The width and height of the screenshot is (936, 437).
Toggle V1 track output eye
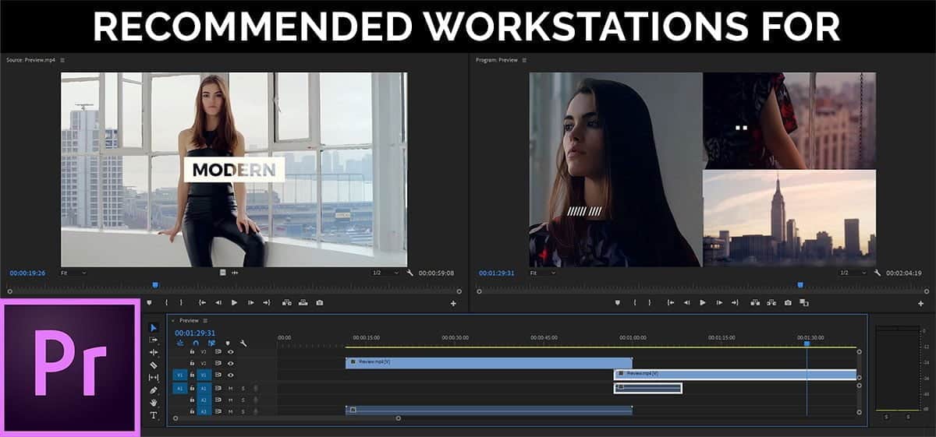tap(230, 375)
